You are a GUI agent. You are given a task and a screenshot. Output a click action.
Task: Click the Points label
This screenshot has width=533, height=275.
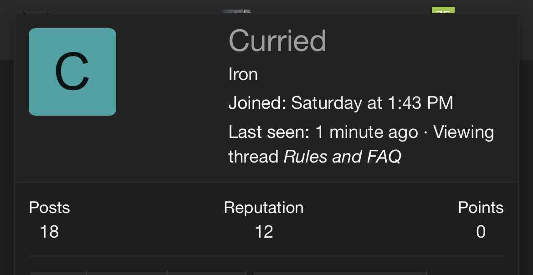(481, 208)
